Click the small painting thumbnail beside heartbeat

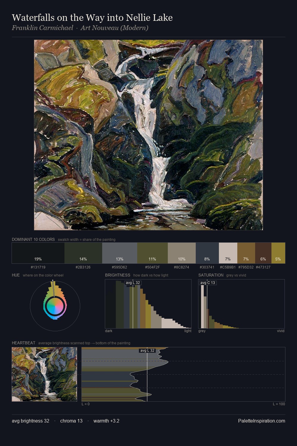[44, 374]
